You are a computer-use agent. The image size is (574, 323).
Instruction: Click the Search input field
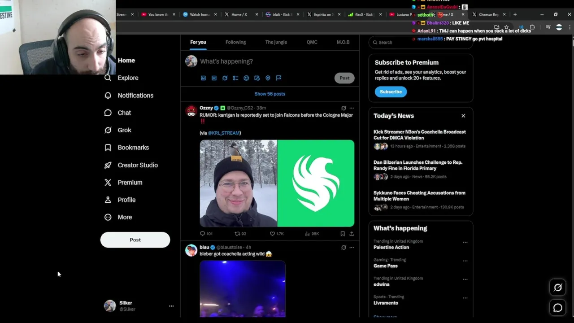click(x=421, y=43)
